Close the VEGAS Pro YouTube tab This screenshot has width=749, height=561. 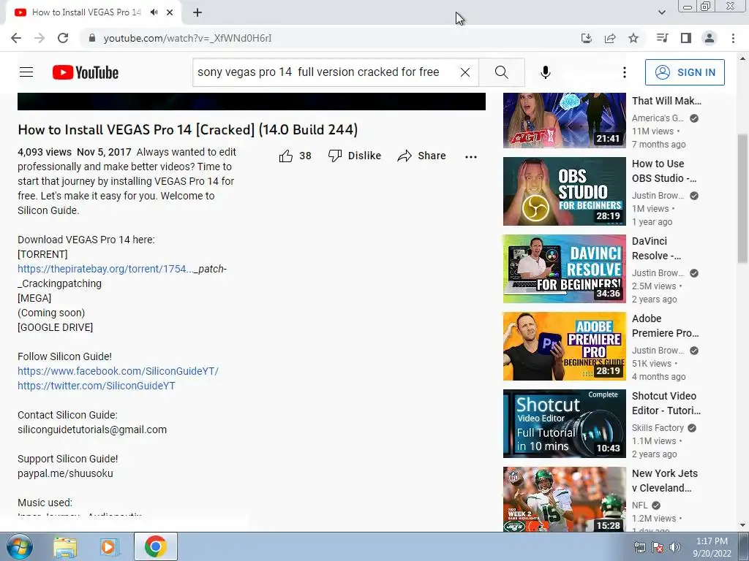(x=170, y=12)
